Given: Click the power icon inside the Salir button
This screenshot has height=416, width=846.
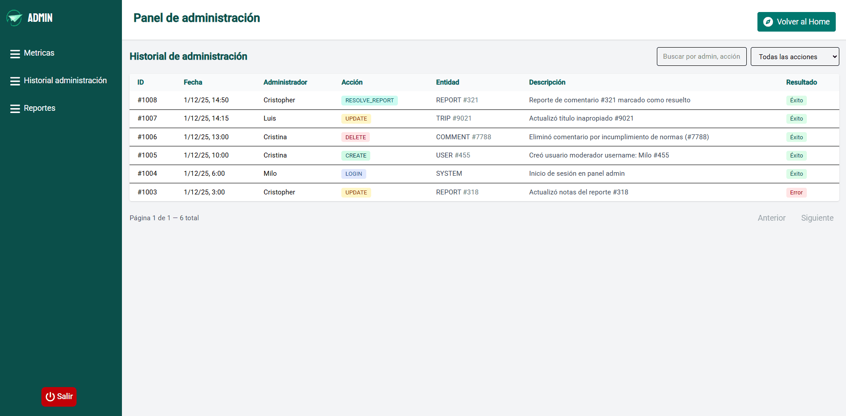Looking at the screenshot, I should coord(50,396).
